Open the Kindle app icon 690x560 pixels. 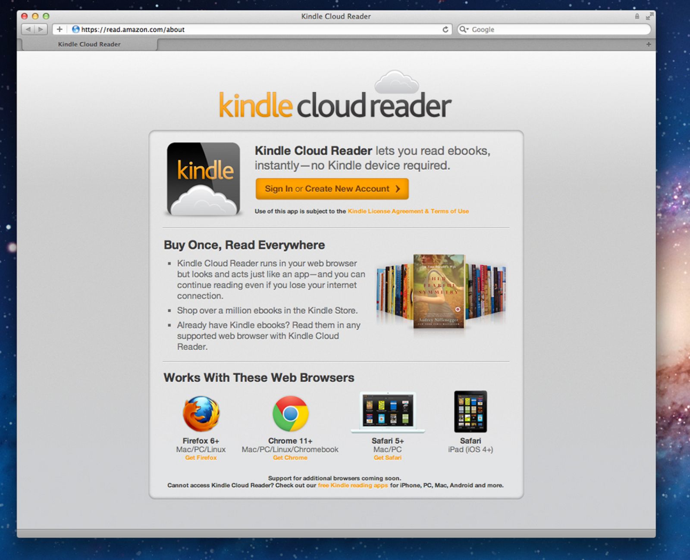click(x=203, y=177)
